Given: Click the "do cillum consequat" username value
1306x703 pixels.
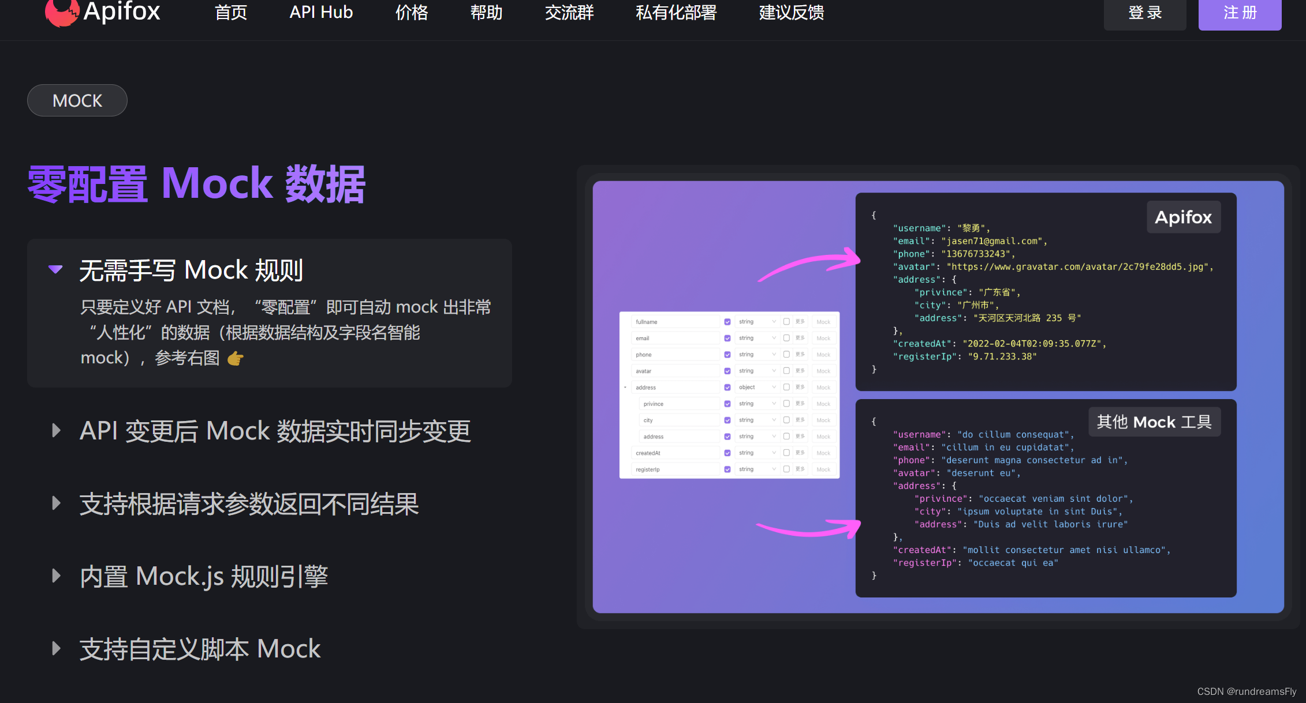Looking at the screenshot, I should click(x=1013, y=434).
